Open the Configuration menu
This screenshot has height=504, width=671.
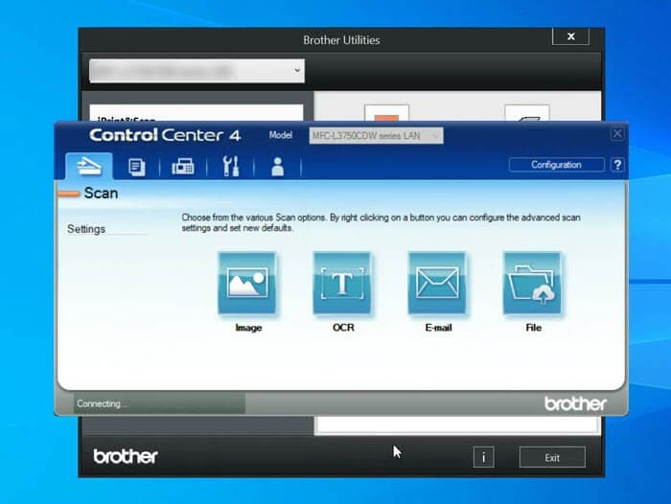point(556,165)
